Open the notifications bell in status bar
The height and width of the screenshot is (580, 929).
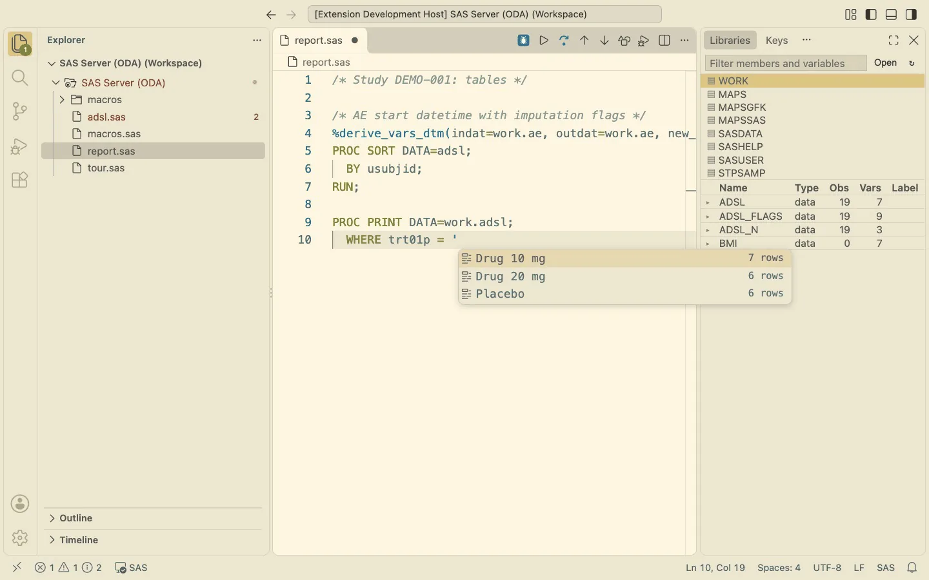tap(912, 568)
